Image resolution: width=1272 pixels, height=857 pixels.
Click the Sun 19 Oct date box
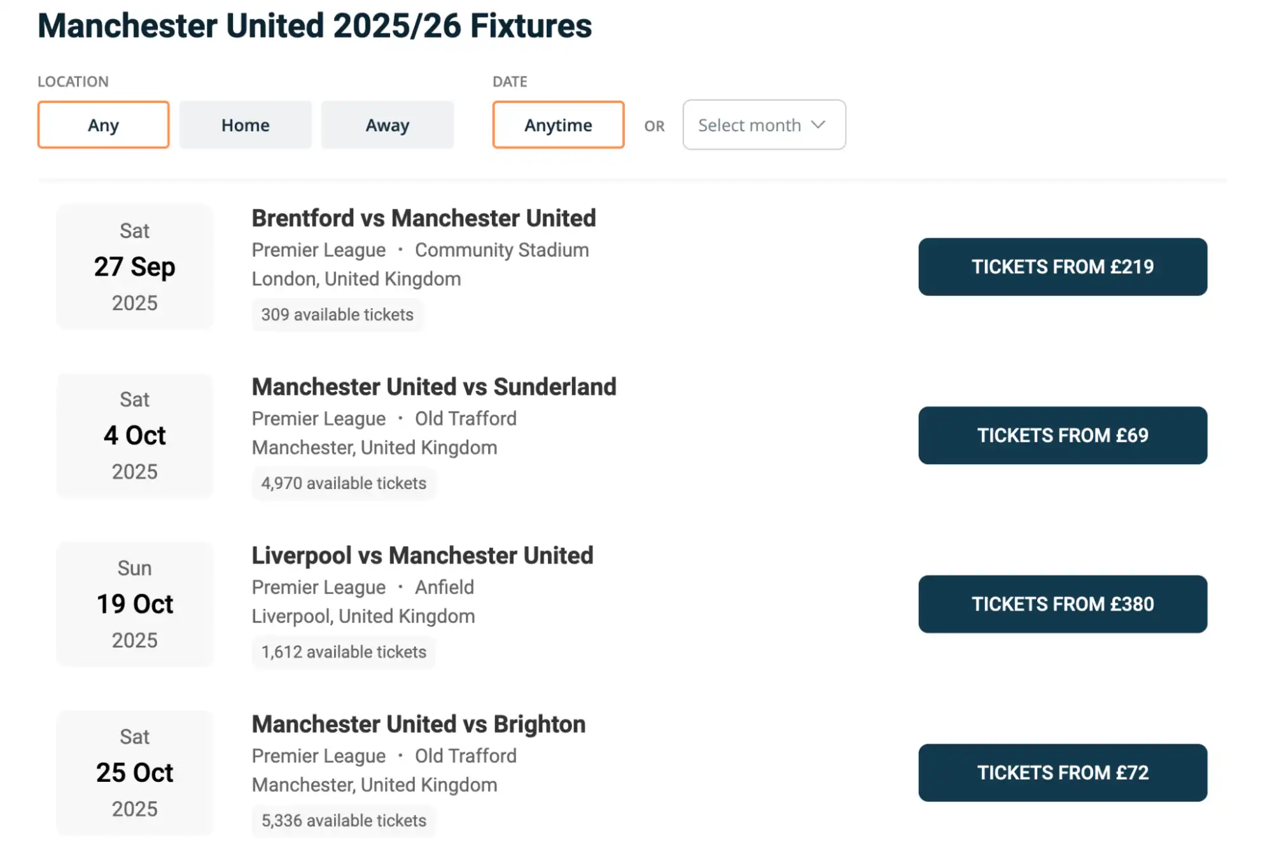[134, 604]
